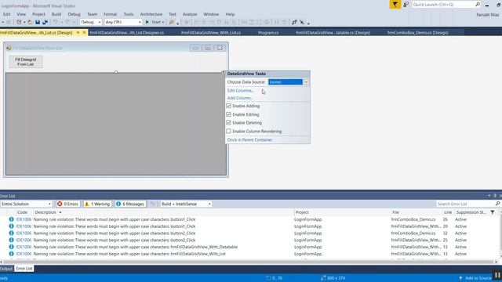Open the Error List window position dropdown
502x282 pixels.
click(x=489, y=196)
